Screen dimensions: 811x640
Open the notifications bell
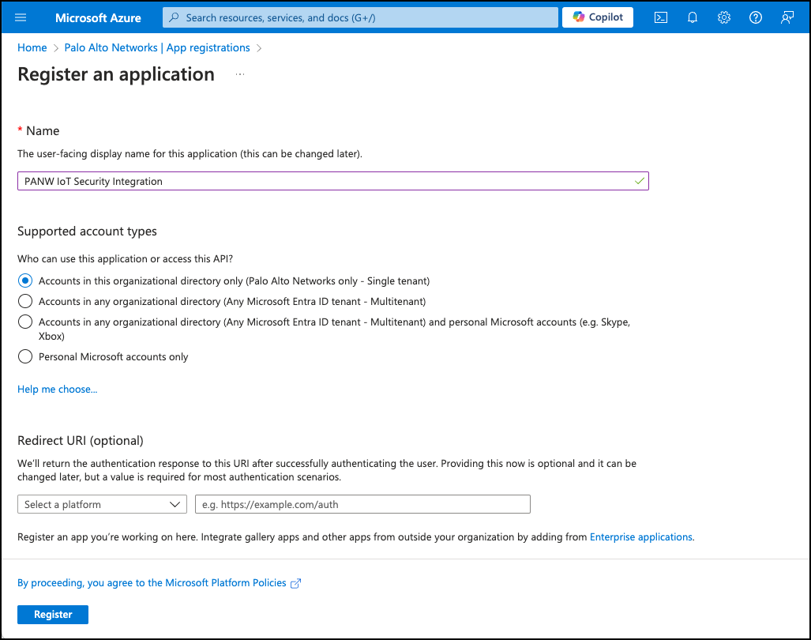tap(693, 17)
